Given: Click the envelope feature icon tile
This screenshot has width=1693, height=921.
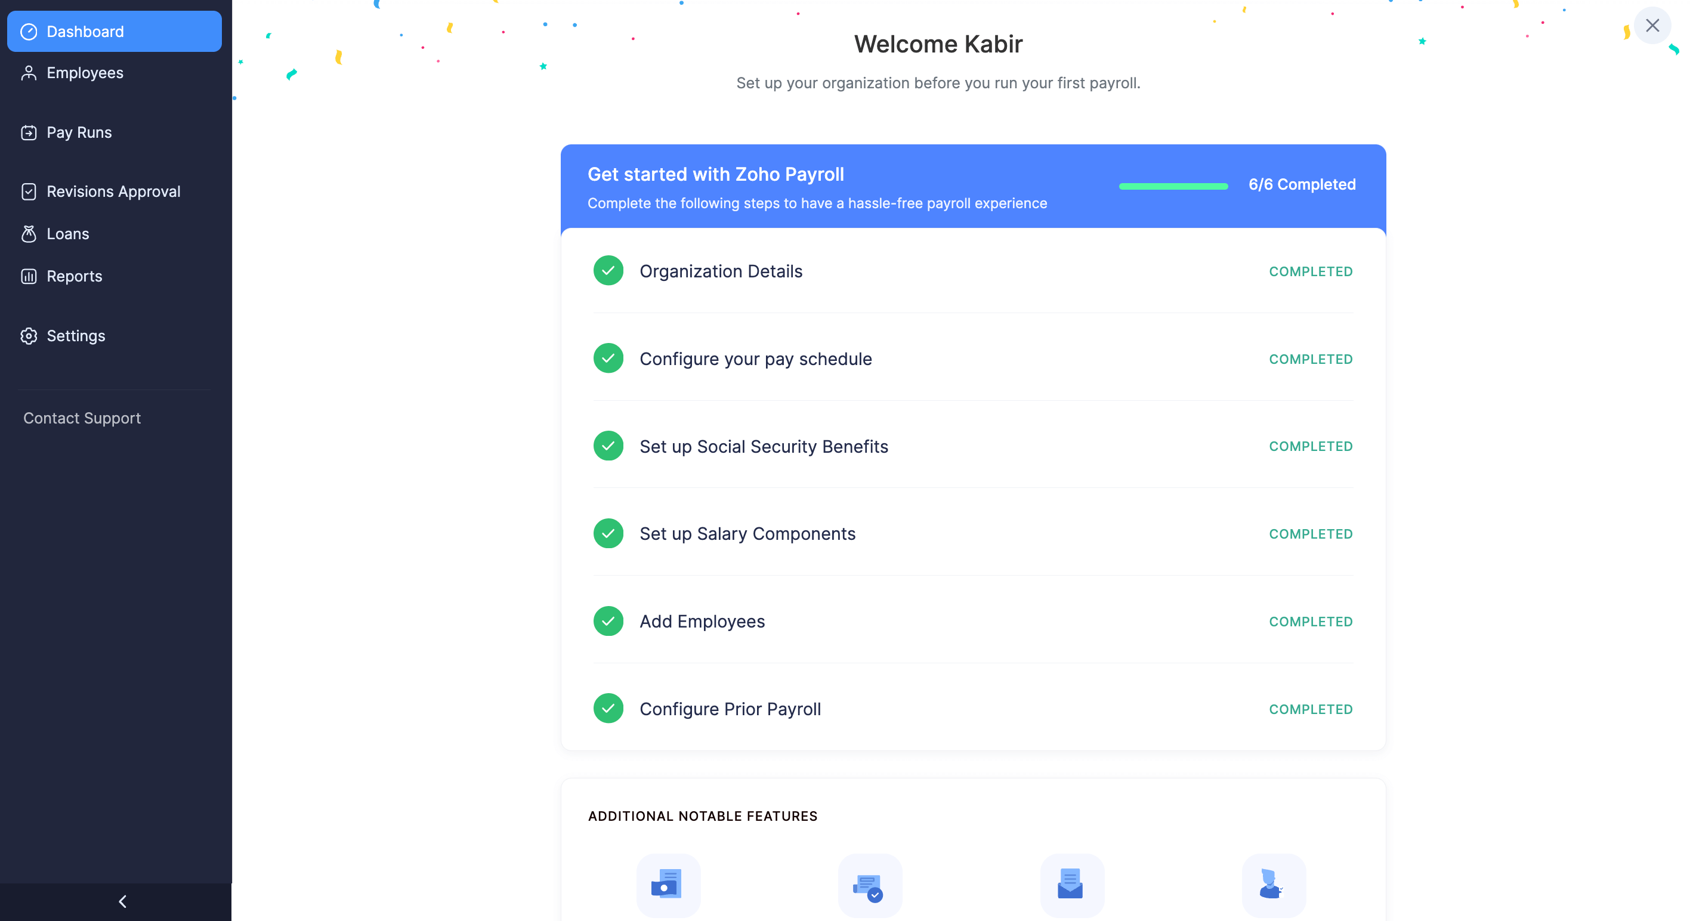Looking at the screenshot, I should [1071, 885].
